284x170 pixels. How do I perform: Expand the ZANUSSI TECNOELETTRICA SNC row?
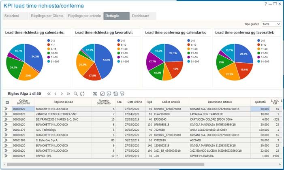pos(6,114)
